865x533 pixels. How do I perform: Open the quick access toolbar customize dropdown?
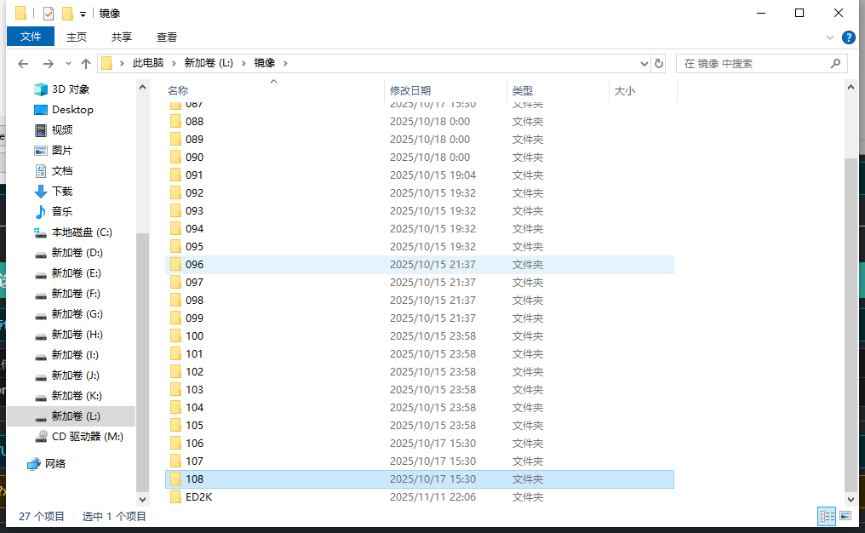click(83, 13)
